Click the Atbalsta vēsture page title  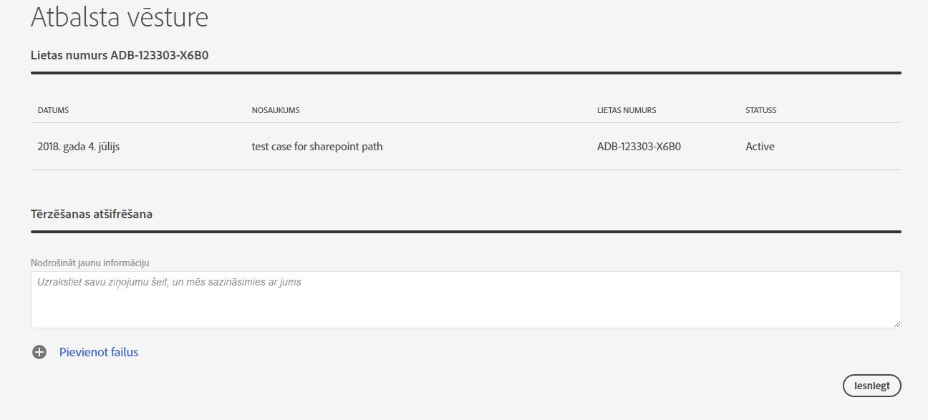click(120, 16)
